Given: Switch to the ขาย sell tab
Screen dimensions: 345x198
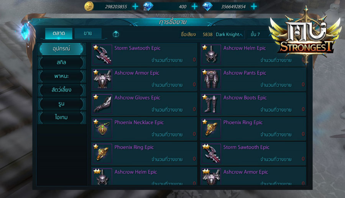Looking at the screenshot, I should click(x=88, y=33).
